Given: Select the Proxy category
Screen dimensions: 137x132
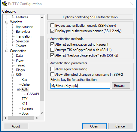Looking at the screenshot, I should (20, 60).
